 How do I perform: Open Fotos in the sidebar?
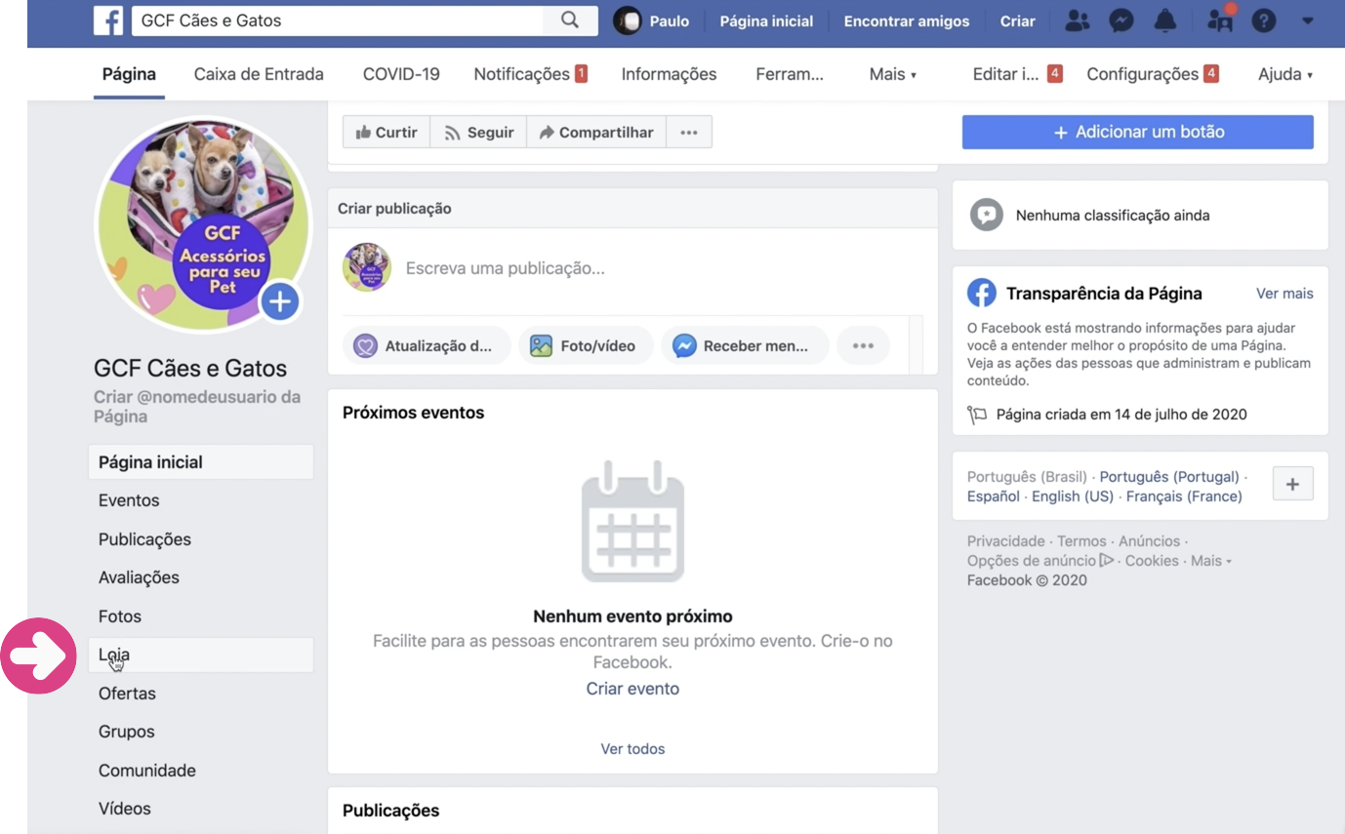[x=201, y=616]
